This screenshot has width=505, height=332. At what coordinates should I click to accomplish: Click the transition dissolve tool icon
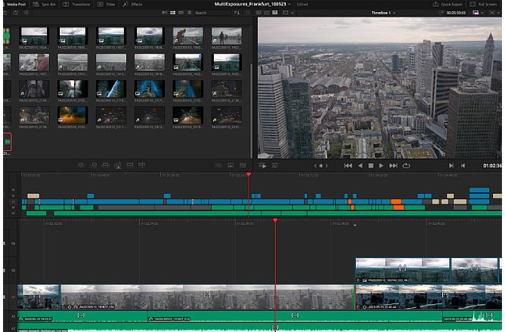coord(231,165)
